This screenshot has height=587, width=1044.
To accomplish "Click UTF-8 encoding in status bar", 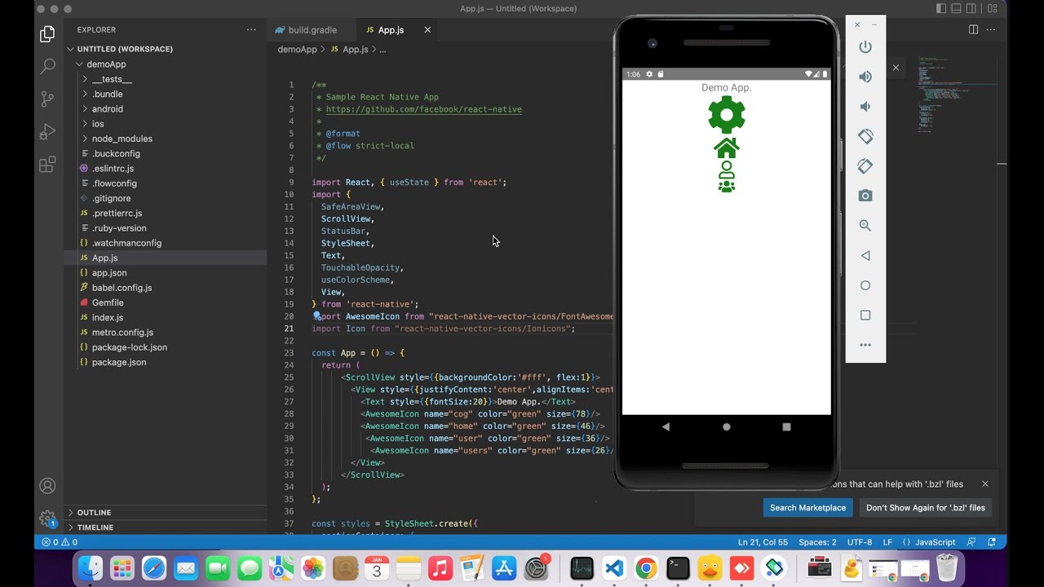I will (x=859, y=542).
